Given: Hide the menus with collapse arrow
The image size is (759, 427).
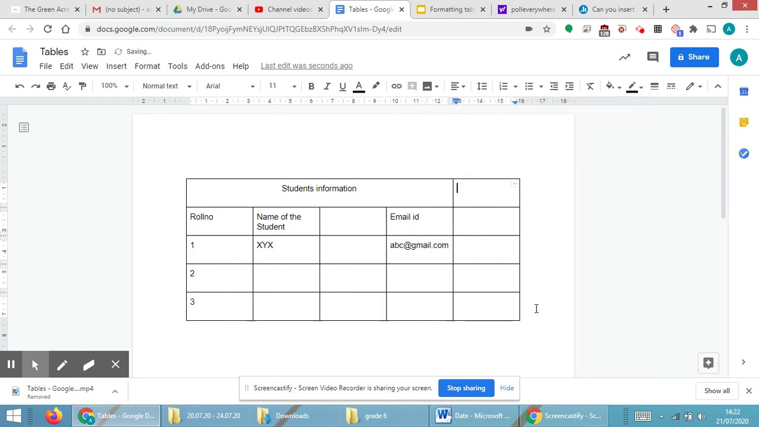Looking at the screenshot, I should (x=717, y=87).
